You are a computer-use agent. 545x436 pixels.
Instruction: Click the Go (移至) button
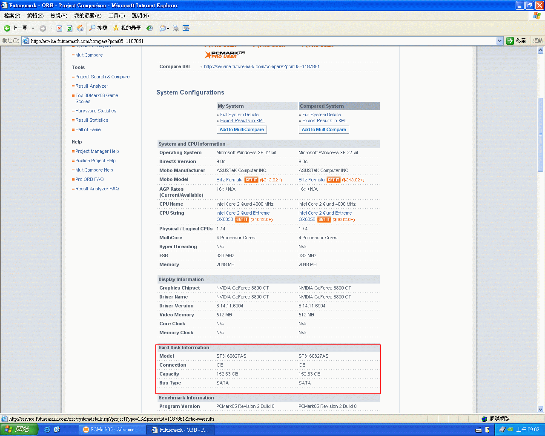(516, 41)
